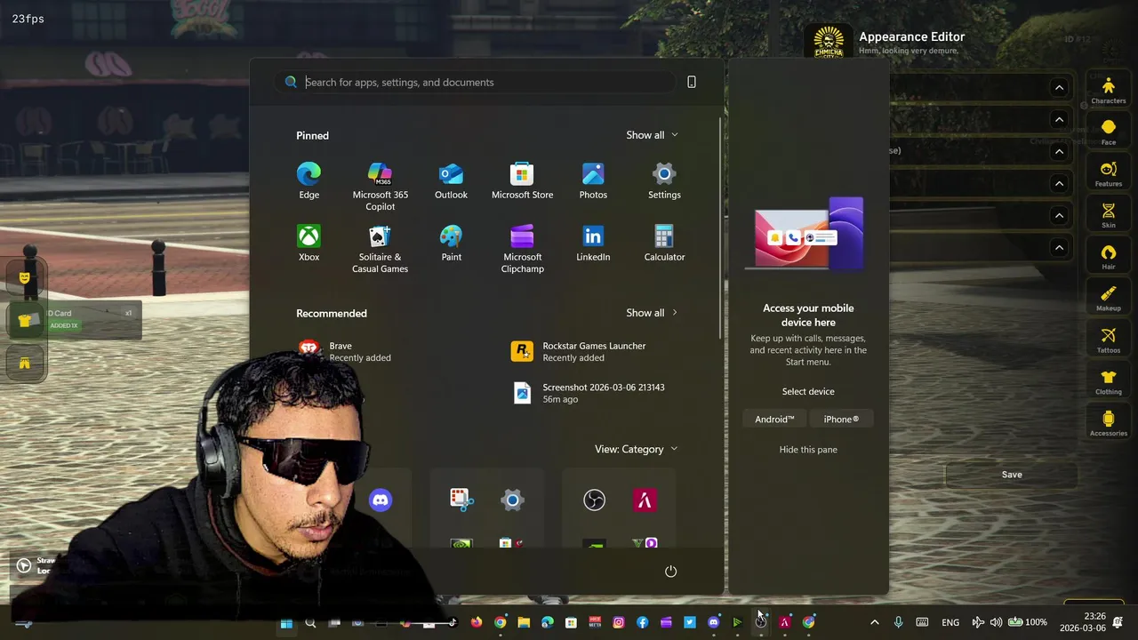Screen dimensions: 1138x640
Task: Launch Microsoft 365 Copilot
Action: (380, 187)
